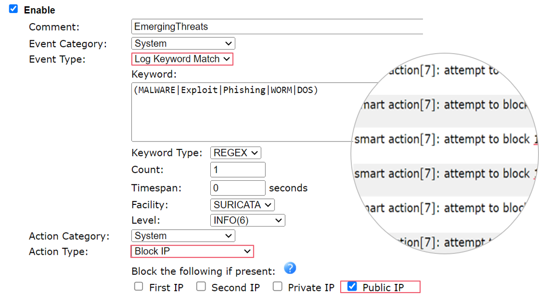Select the topmost log line in magnified circle
Screen dimensions: 539x295
[444, 71]
